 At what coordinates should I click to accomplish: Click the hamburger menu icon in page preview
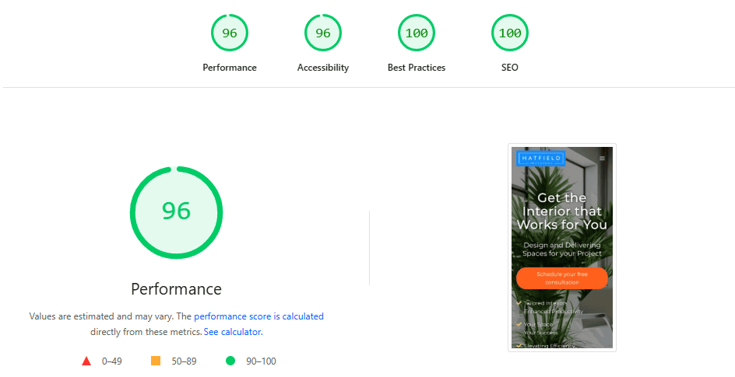point(602,159)
